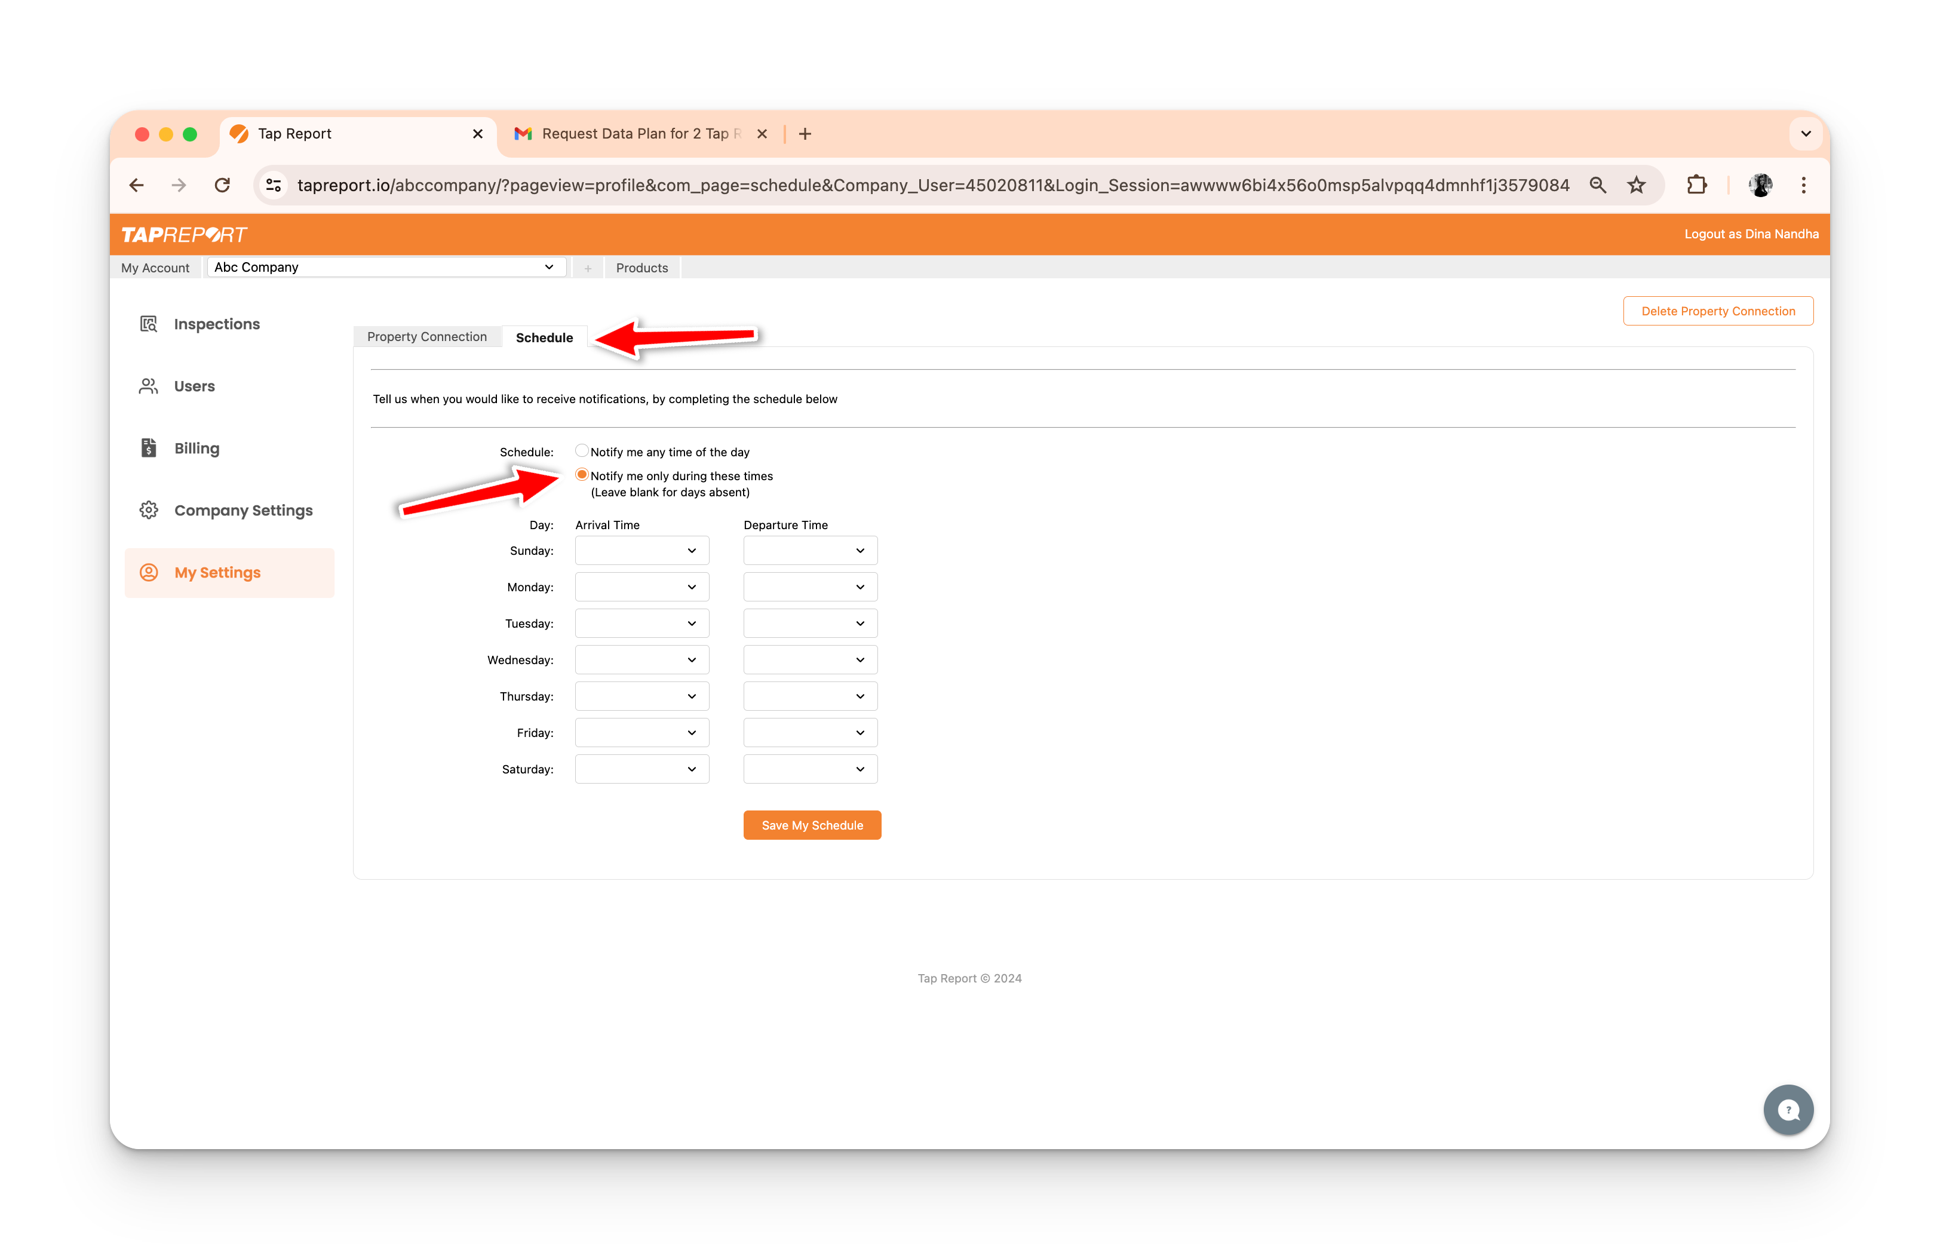This screenshot has width=1940, height=1259.
Task: Open the help chat bubble icon
Action: click(1788, 1109)
